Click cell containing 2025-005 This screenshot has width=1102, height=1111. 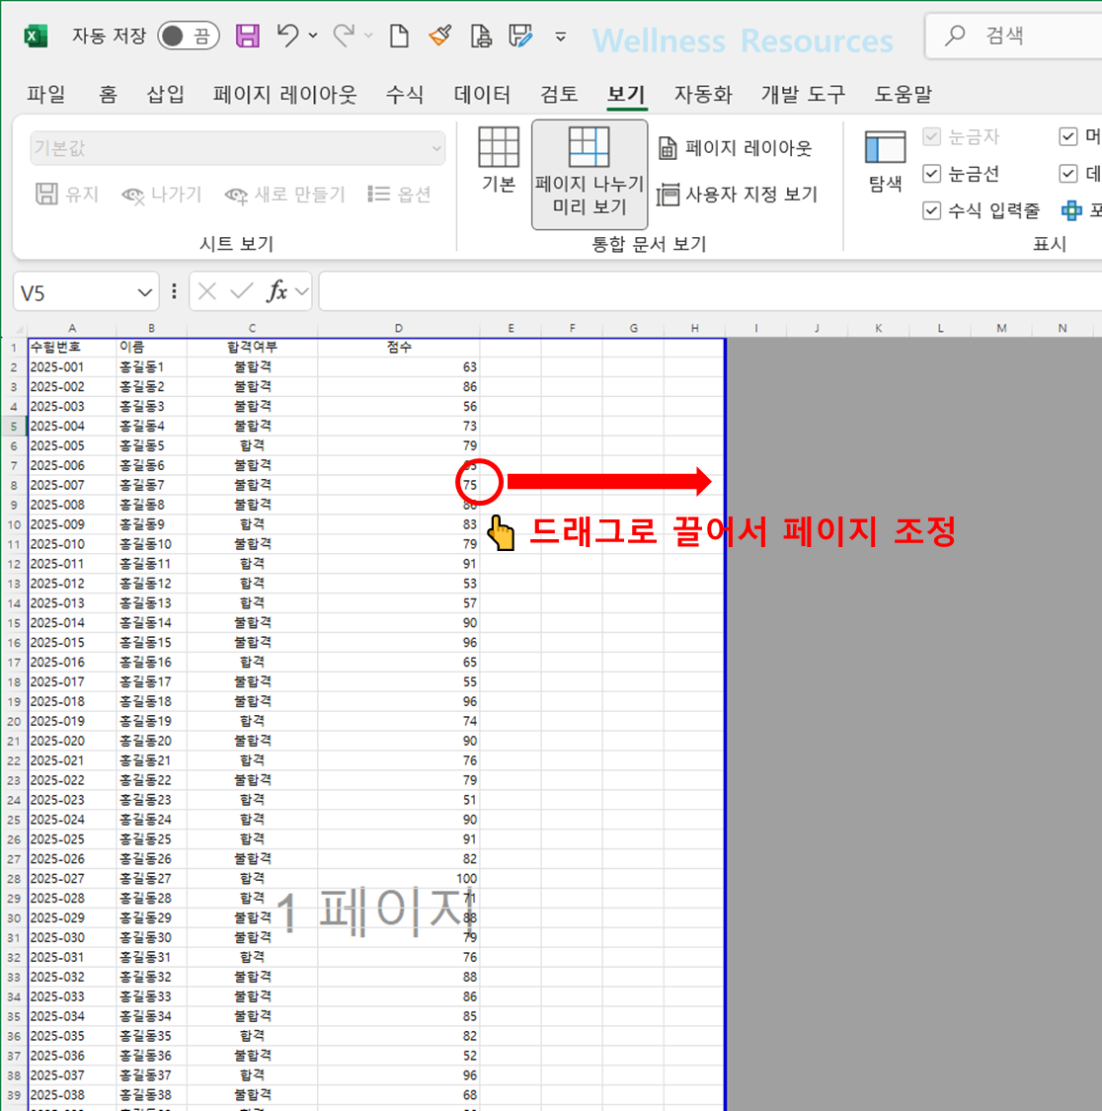pos(71,445)
